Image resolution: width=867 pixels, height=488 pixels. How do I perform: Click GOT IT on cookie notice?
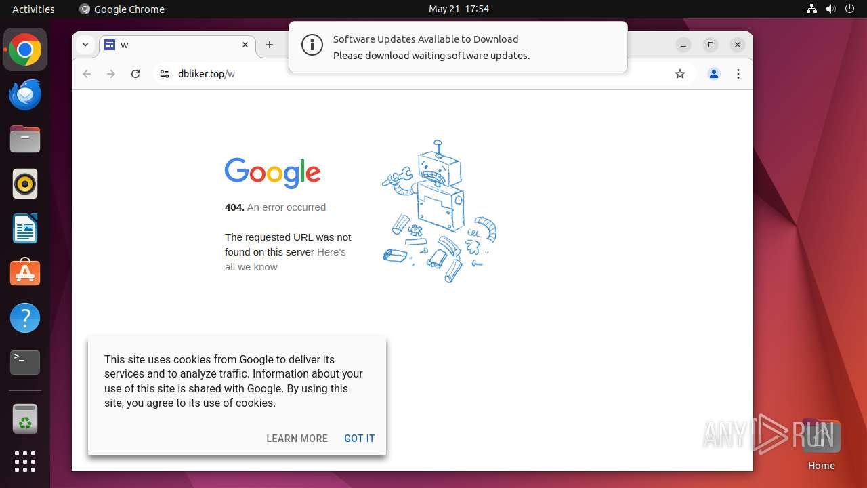coord(359,439)
